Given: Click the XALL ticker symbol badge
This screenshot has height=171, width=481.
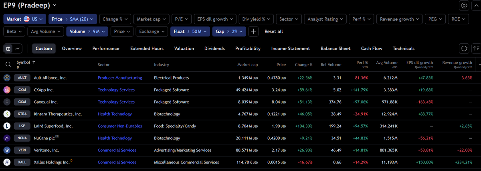Looking at the screenshot, I should [22, 163].
